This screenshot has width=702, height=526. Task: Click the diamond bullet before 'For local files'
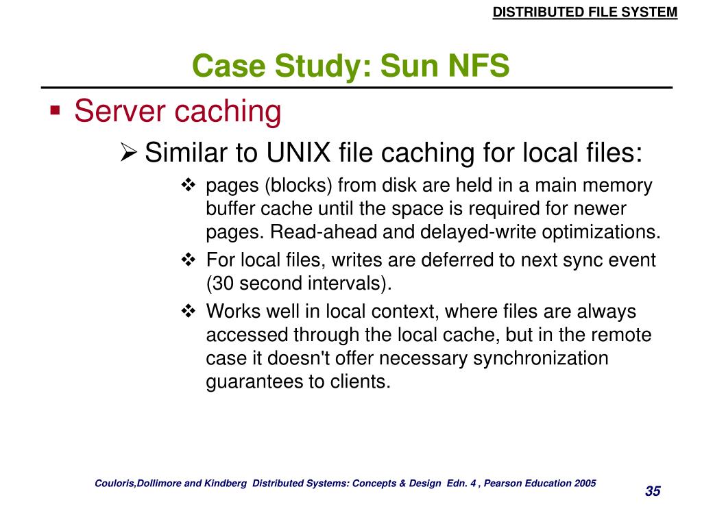click(189, 260)
